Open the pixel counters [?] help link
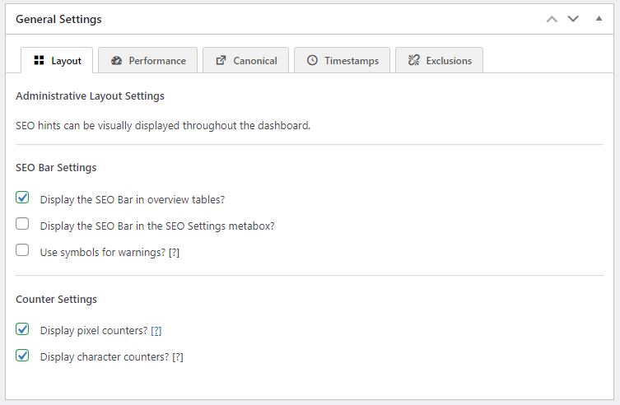Screen dimensions: 620x405 pyautogui.click(x=156, y=331)
